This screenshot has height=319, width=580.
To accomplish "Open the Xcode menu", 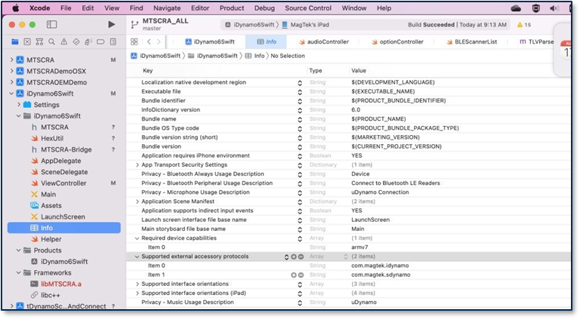I will click(39, 8).
